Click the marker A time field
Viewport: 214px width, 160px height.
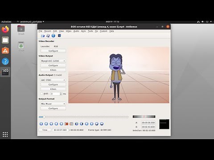coord(148,123)
